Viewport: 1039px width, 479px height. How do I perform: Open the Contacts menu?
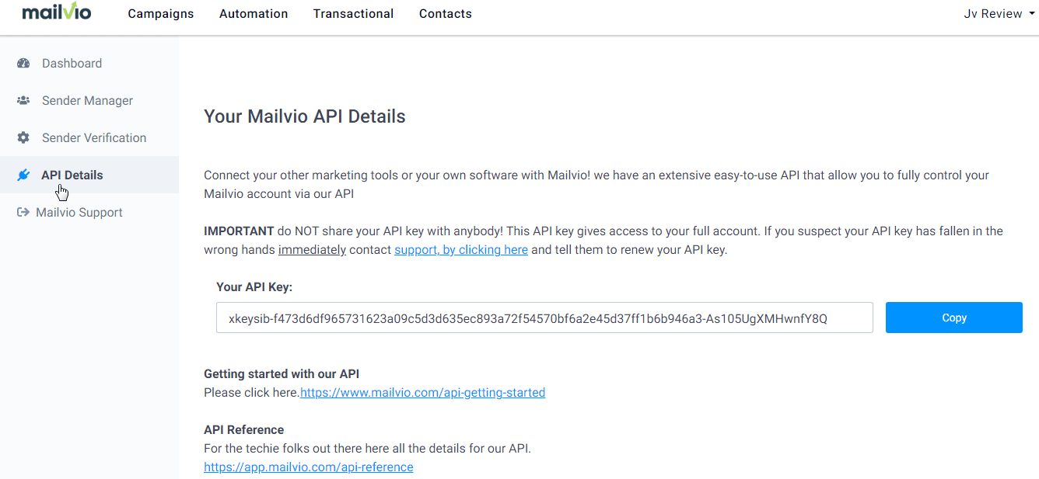[446, 14]
